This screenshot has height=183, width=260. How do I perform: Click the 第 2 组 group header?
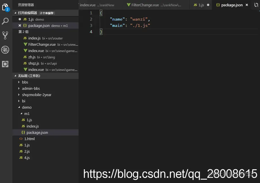pos(24,32)
